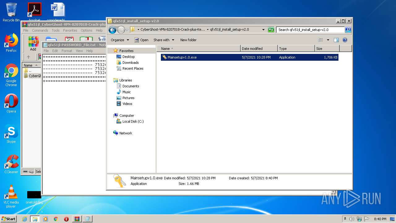Open the Notepad Format menu
Viewport: 396px width, 223px height.
[x=67, y=51]
